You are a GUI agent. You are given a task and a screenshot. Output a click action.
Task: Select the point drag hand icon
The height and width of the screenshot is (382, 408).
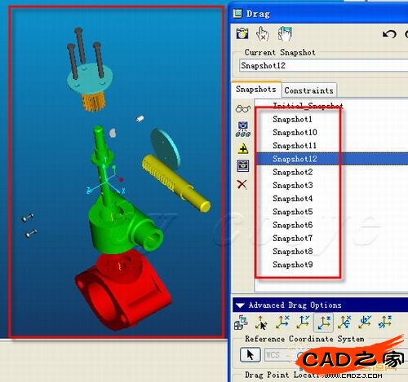click(x=262, y=33)
